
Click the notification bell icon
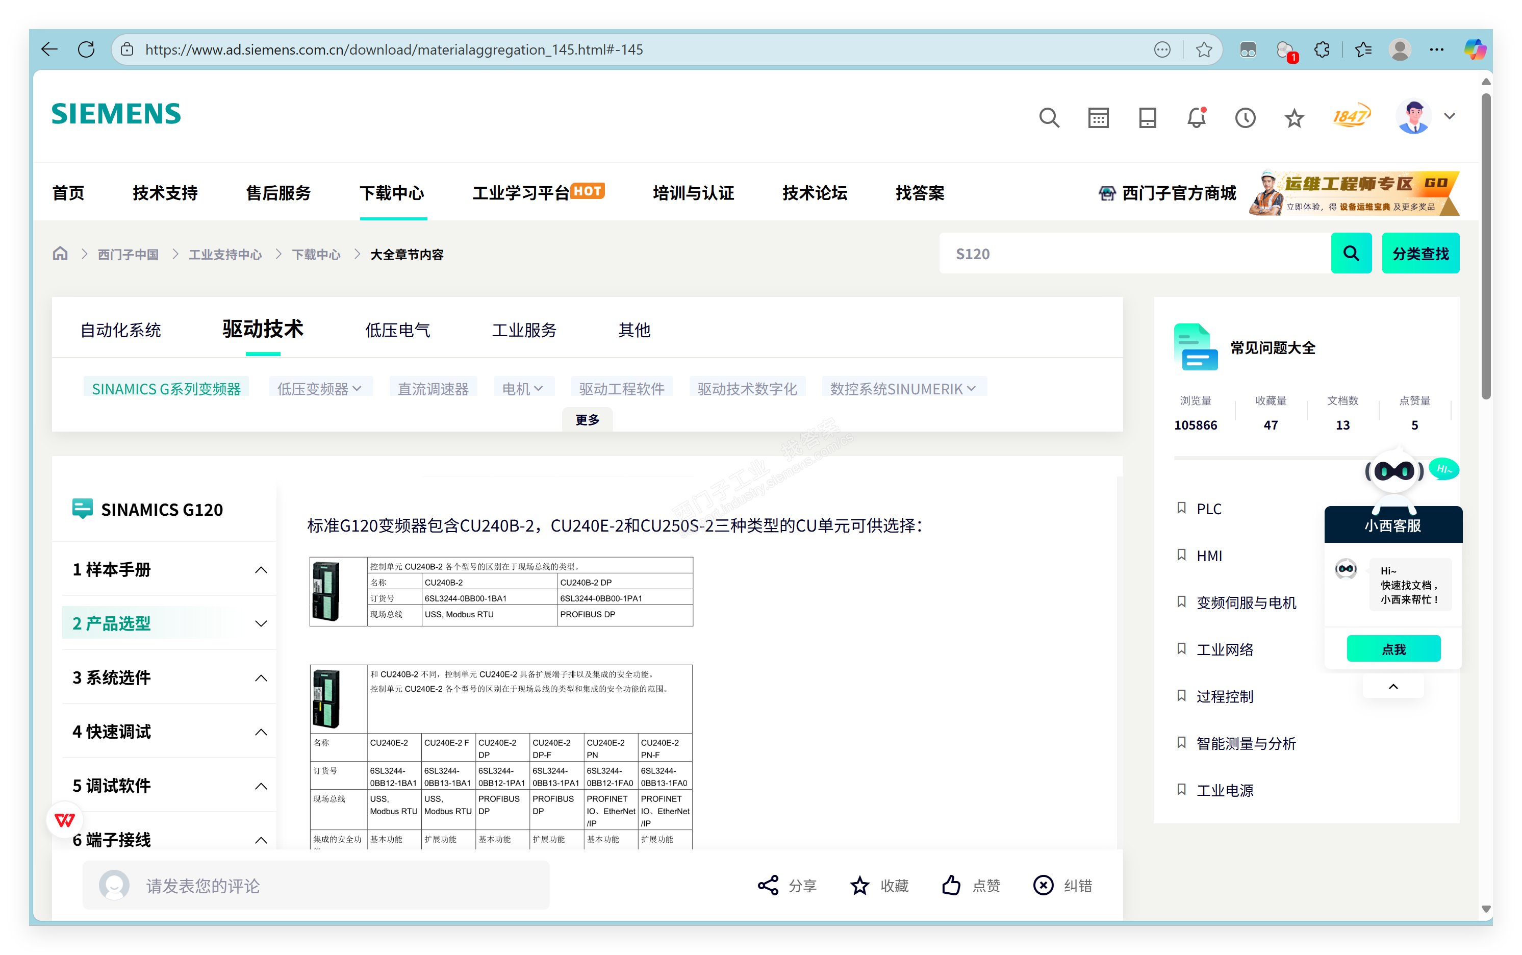click(1196, 117)
